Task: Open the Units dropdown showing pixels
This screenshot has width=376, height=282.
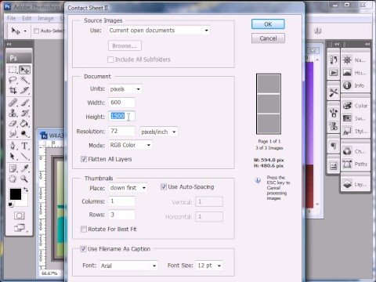Action: [125, 89]
